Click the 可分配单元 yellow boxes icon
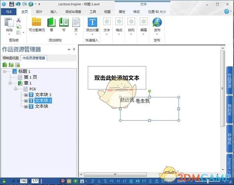 pos(37,25)
